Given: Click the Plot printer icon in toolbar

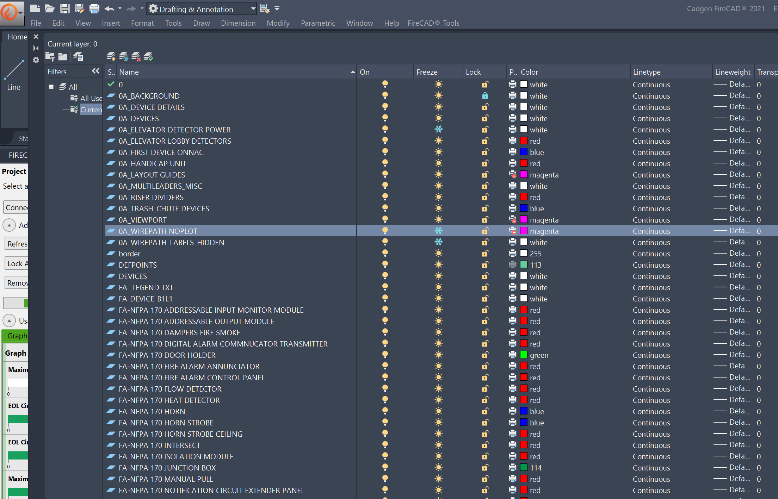Looking at the screenshot, I should click(94, 8).
